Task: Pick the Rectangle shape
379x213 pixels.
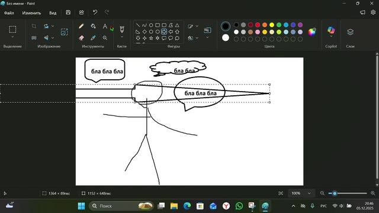Action: point(158,25)
